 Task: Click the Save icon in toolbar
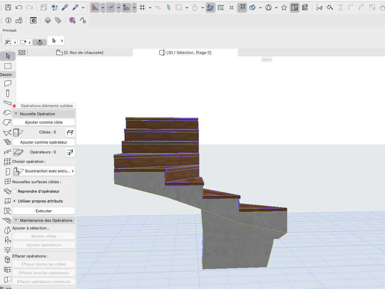(x=8, y=7)
